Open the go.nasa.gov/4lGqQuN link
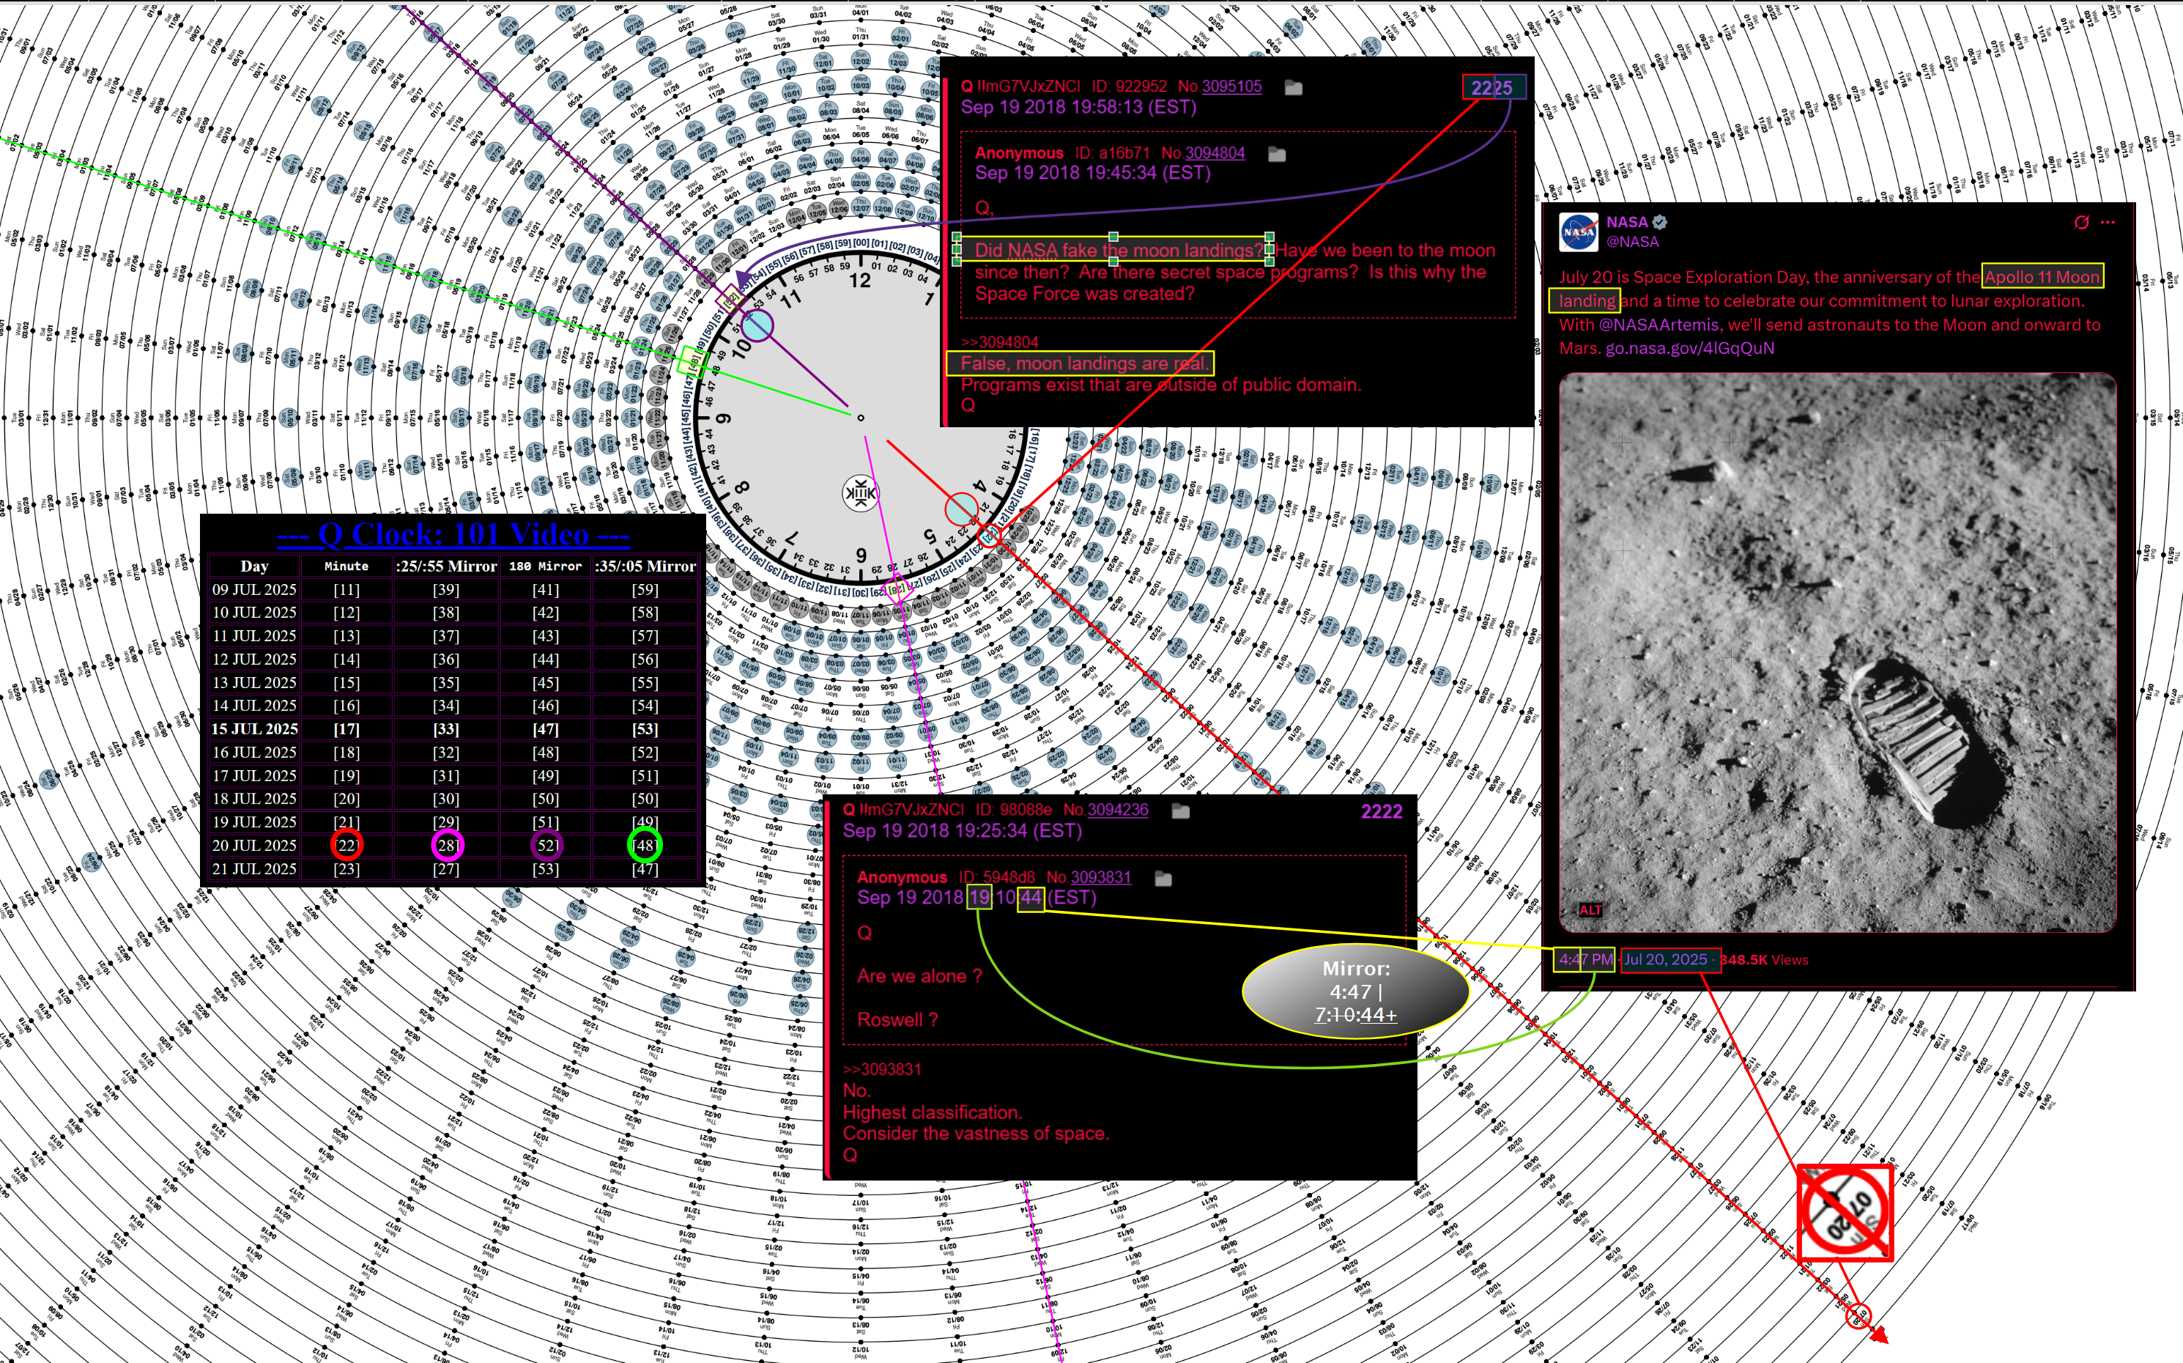Screen dimensions: 2183x1363 pos(1689,348)
